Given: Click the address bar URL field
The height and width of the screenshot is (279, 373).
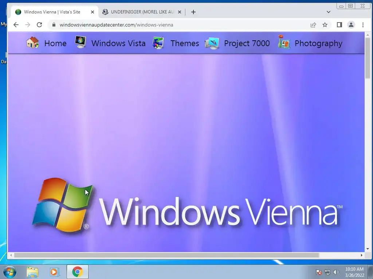Looking at the screenshot, I should pos(181,25).
